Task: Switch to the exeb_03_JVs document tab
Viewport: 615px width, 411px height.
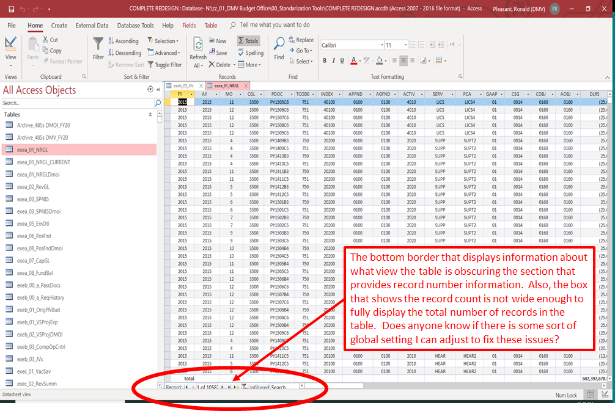Action: click(x=183, y=86)
